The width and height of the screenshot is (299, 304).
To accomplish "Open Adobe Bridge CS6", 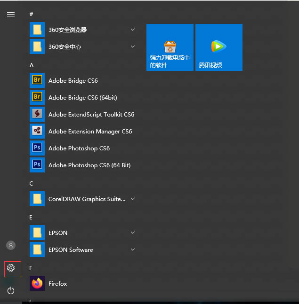I will (x=73, y=80).
